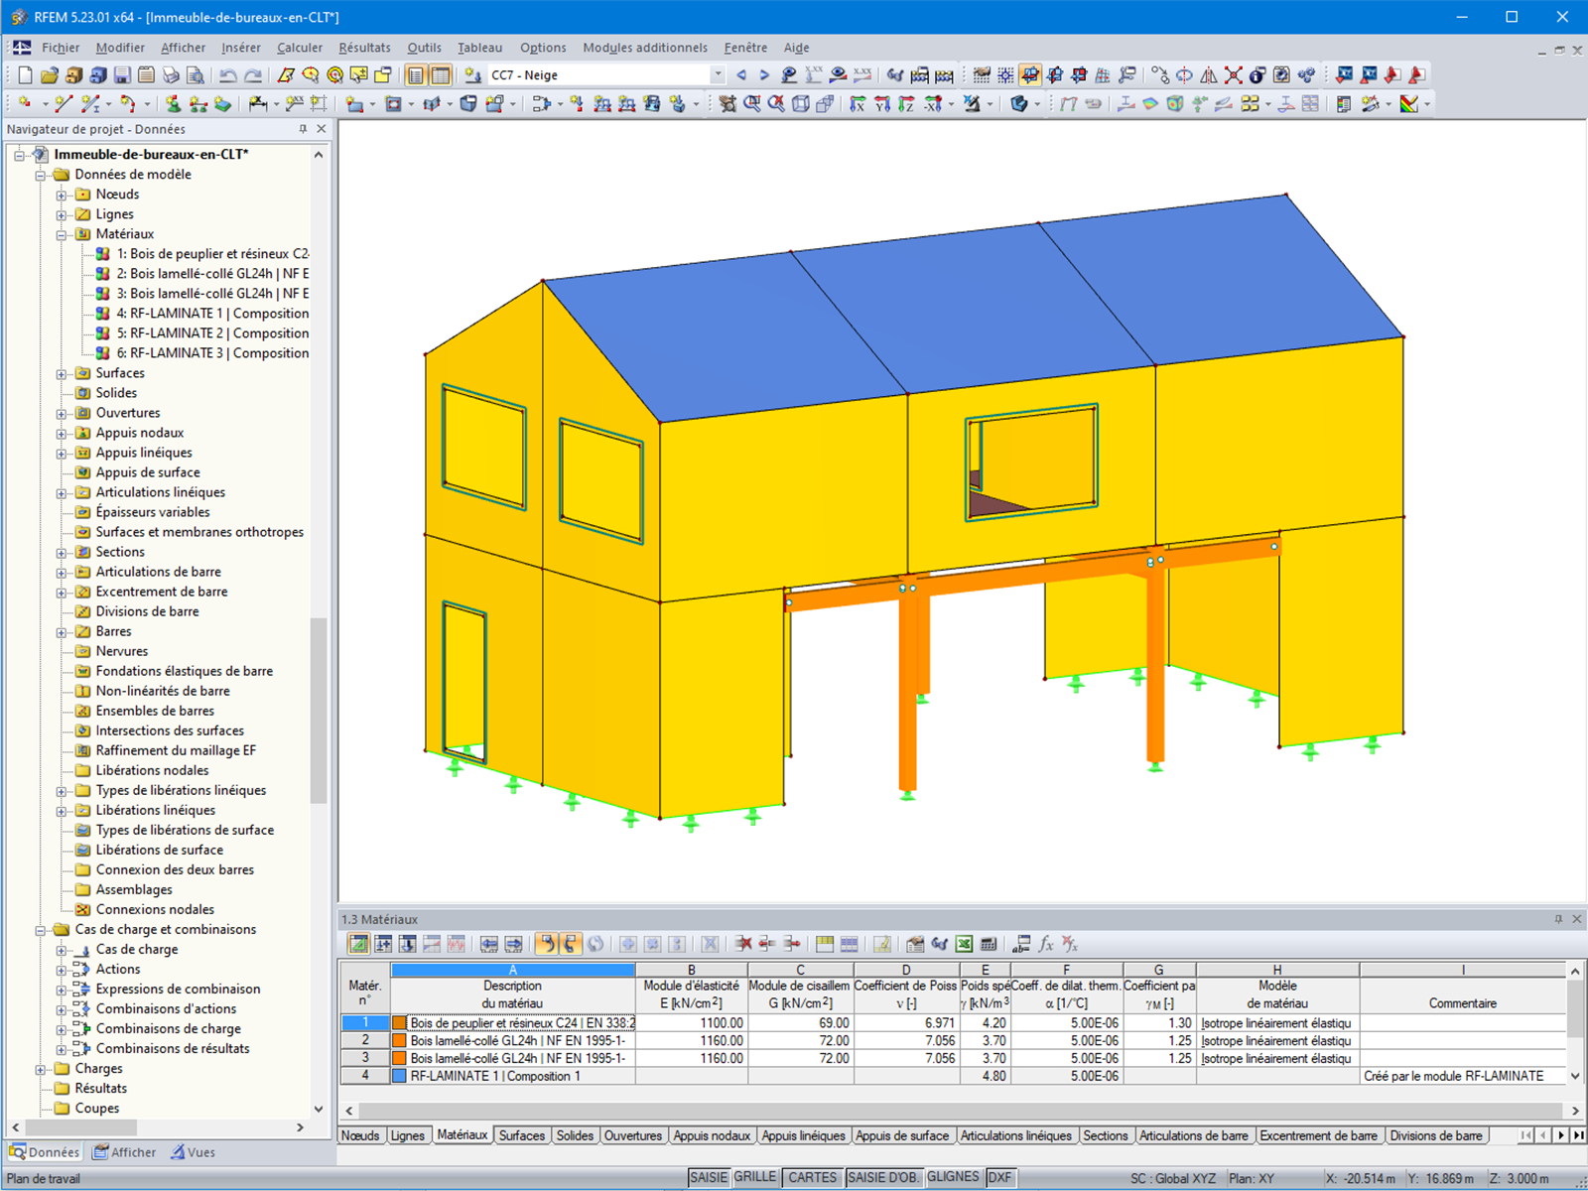Screen dimensions: 1588x1191
Task: Click the Y-axis view icon
Action: [882, 104]
